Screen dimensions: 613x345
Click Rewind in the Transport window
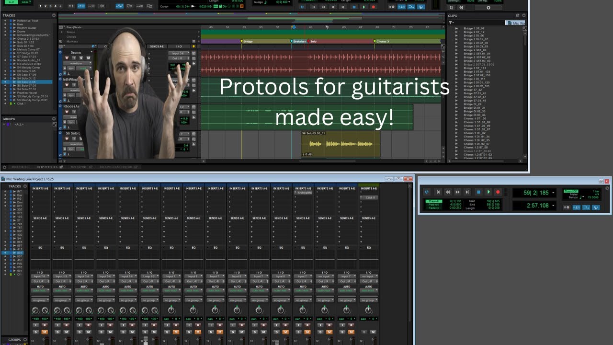448,192
